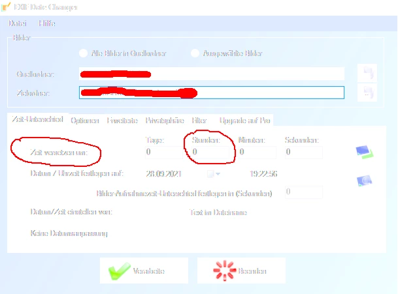The width and height of the screenshot is (398, 294).
Task: Switch to the Zeit-Unterschied tab
Action: pyautogui.click(x=37, y=119)
